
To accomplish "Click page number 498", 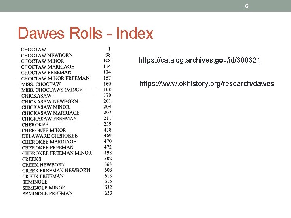I will pyautogui.click(x=108, y=153).
